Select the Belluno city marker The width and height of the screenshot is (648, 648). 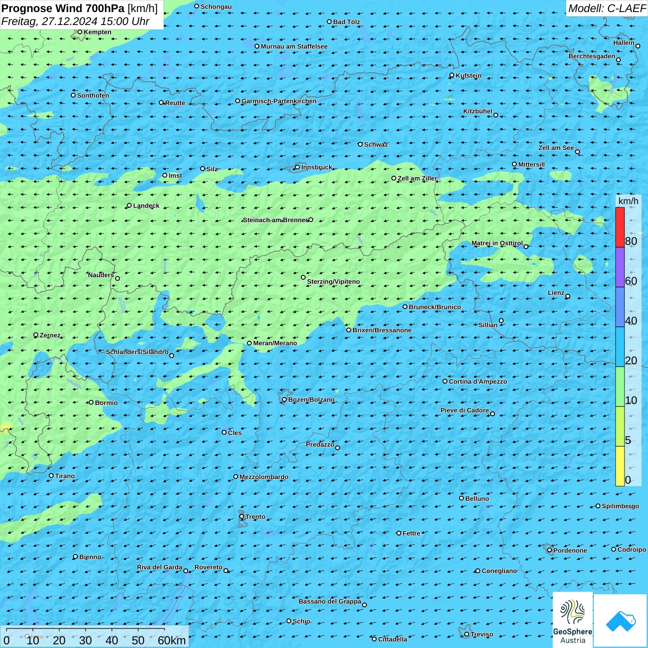(x=461, y=498)
